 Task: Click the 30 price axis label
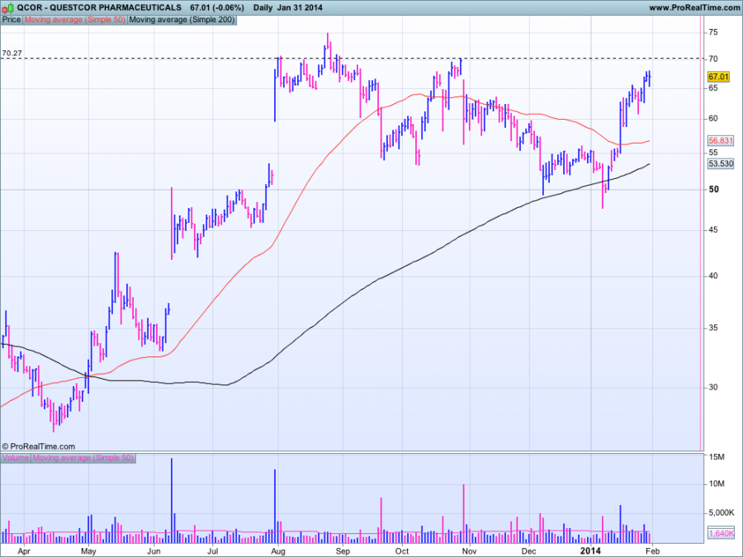tap(713, 388)
